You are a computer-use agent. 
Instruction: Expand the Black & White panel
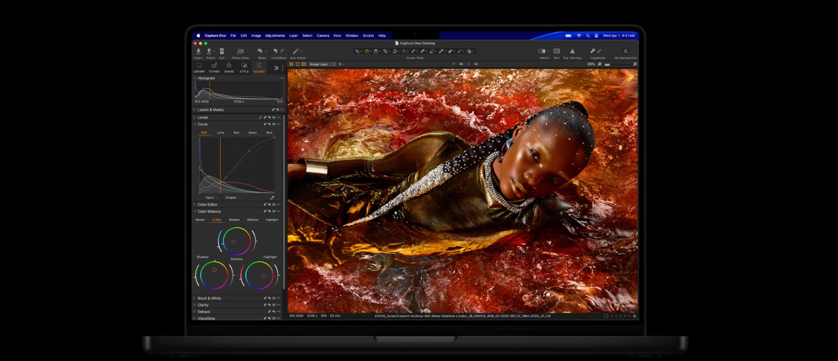click(209, 298)
